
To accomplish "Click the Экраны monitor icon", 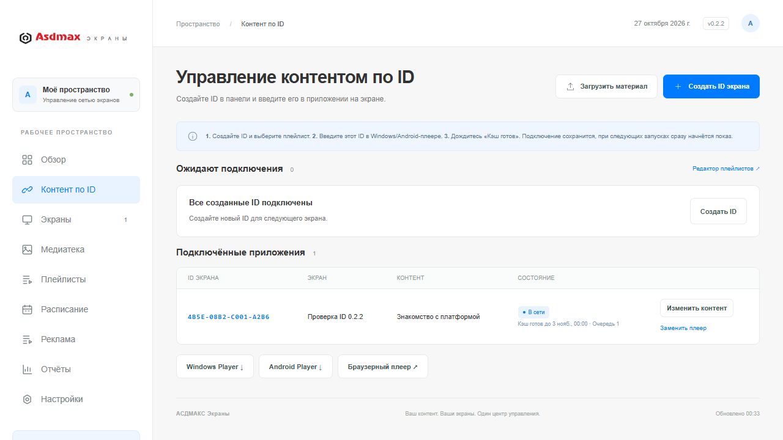I will pos(27,219).
